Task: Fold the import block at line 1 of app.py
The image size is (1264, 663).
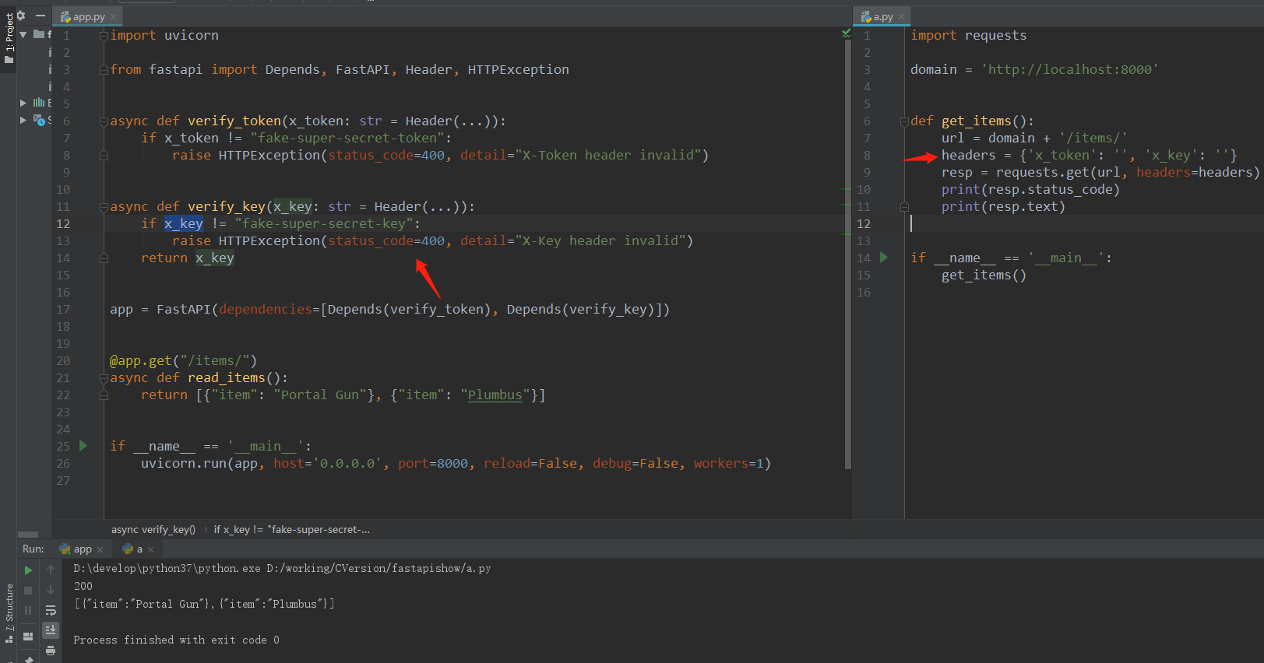Action: pos(104,36)
